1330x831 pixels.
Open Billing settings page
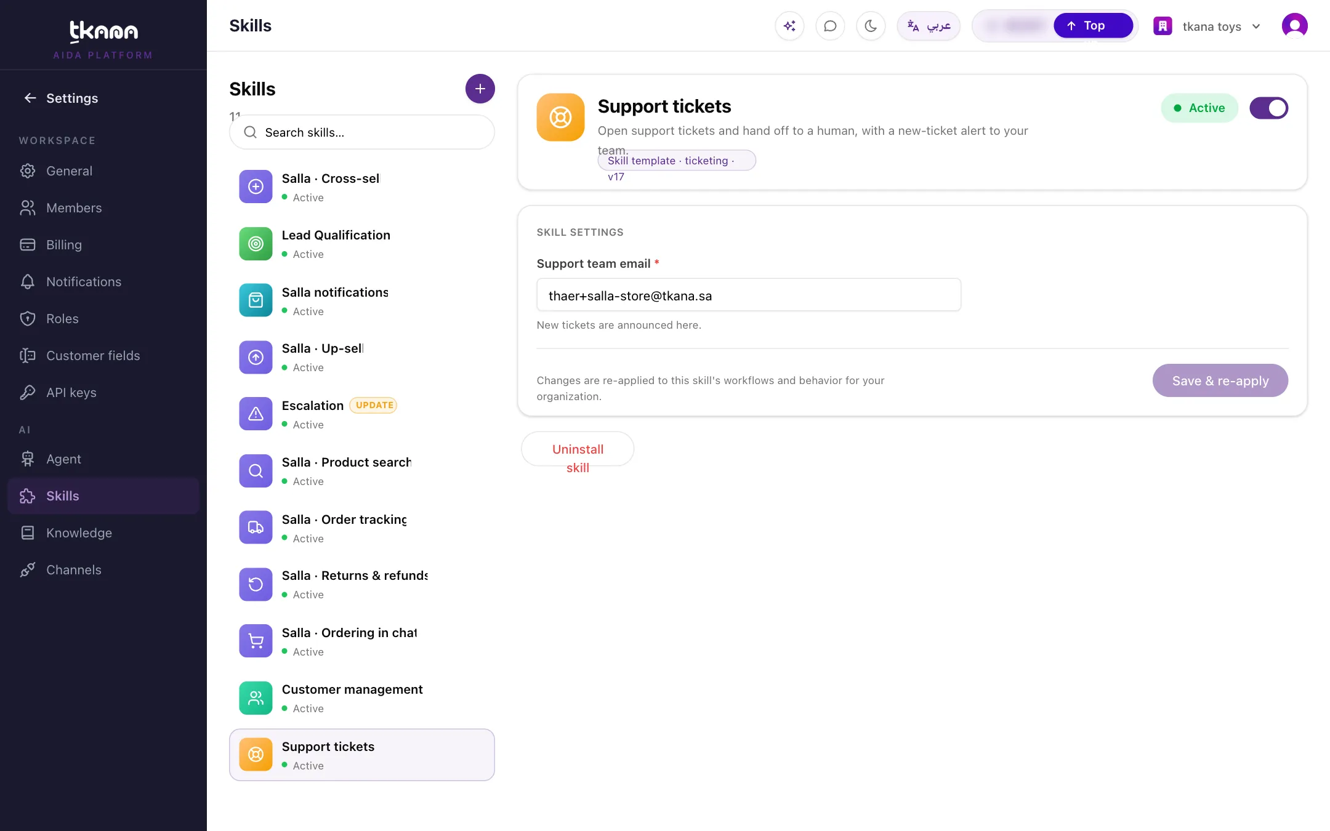103,245
